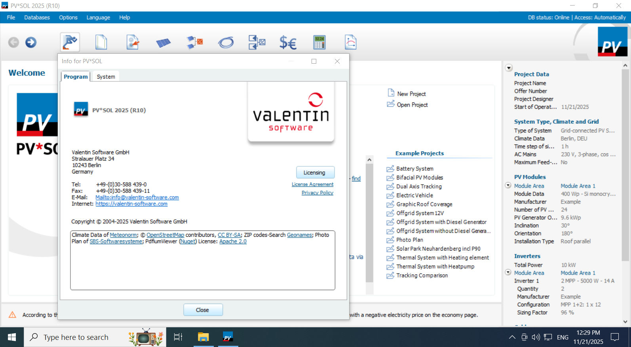Open the Privacy Policy link
Image resolution: width=631 pixels, height=347 pixels.
(317, 192)
